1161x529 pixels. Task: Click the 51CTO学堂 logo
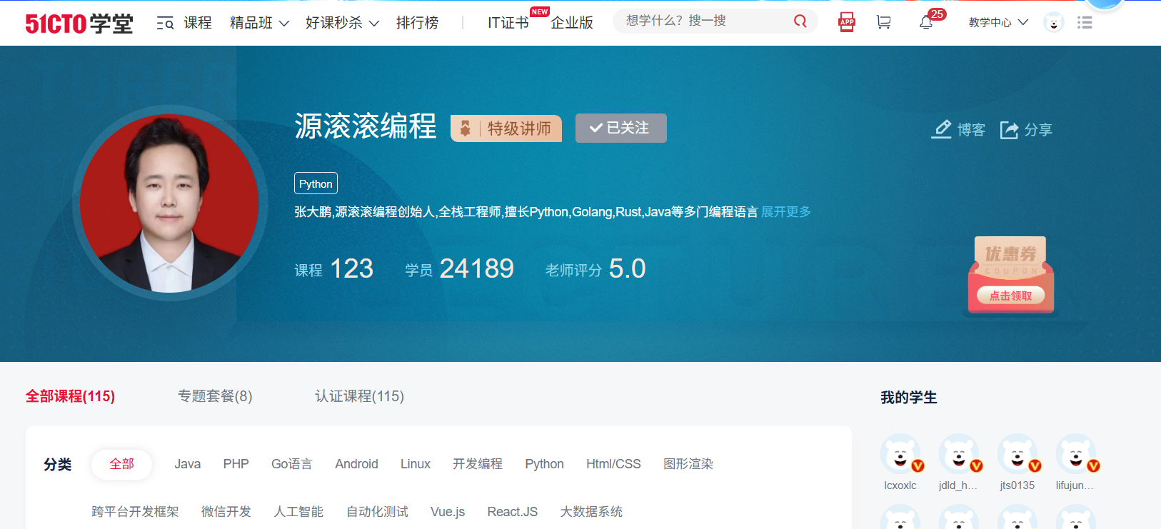coord(79,24)
